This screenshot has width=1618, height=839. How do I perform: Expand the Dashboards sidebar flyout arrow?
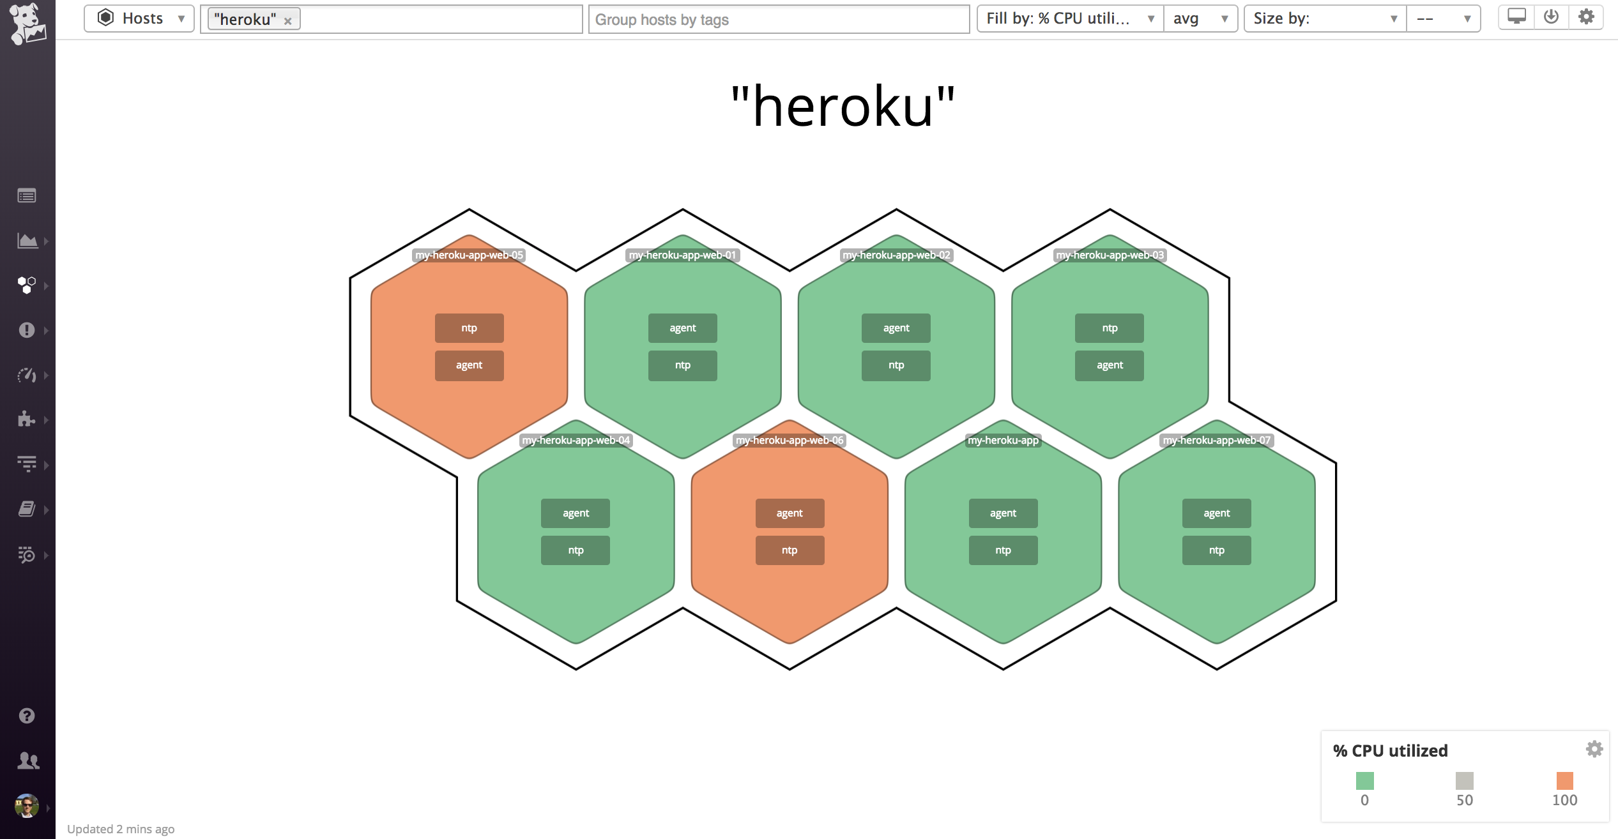(46, 241)
